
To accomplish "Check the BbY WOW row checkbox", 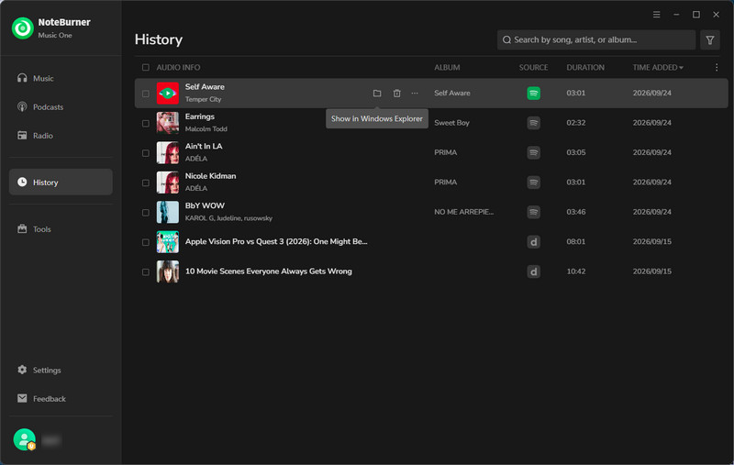I will click(146, 213).
